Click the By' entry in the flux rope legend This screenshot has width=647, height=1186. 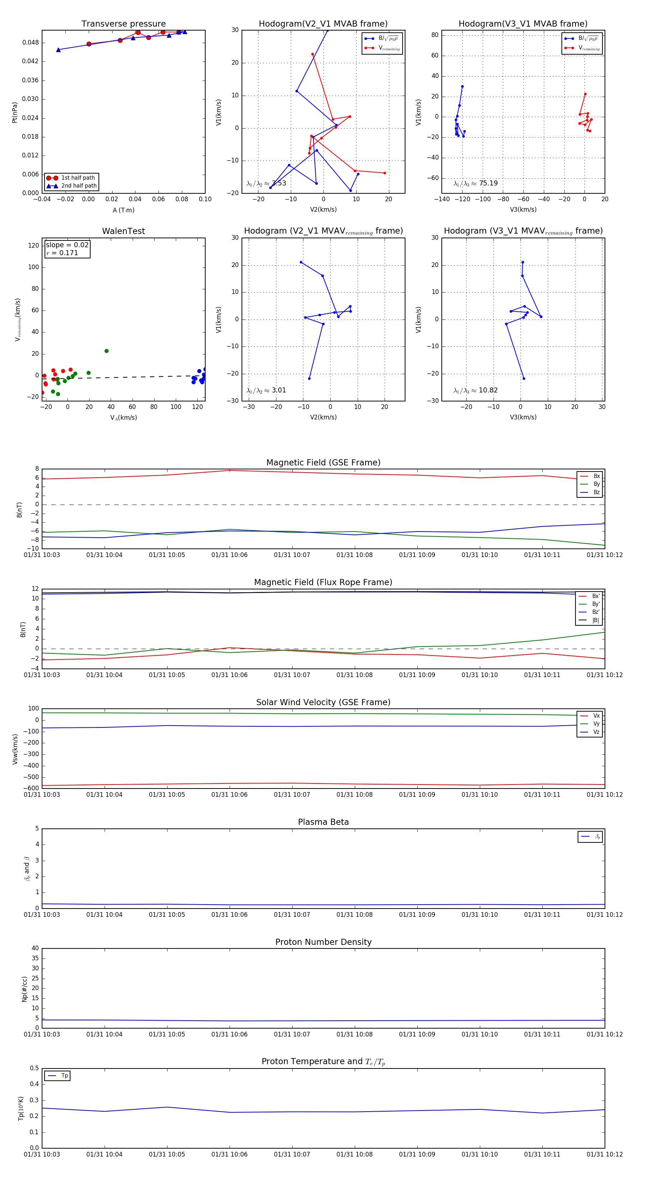tap(589, 604)
